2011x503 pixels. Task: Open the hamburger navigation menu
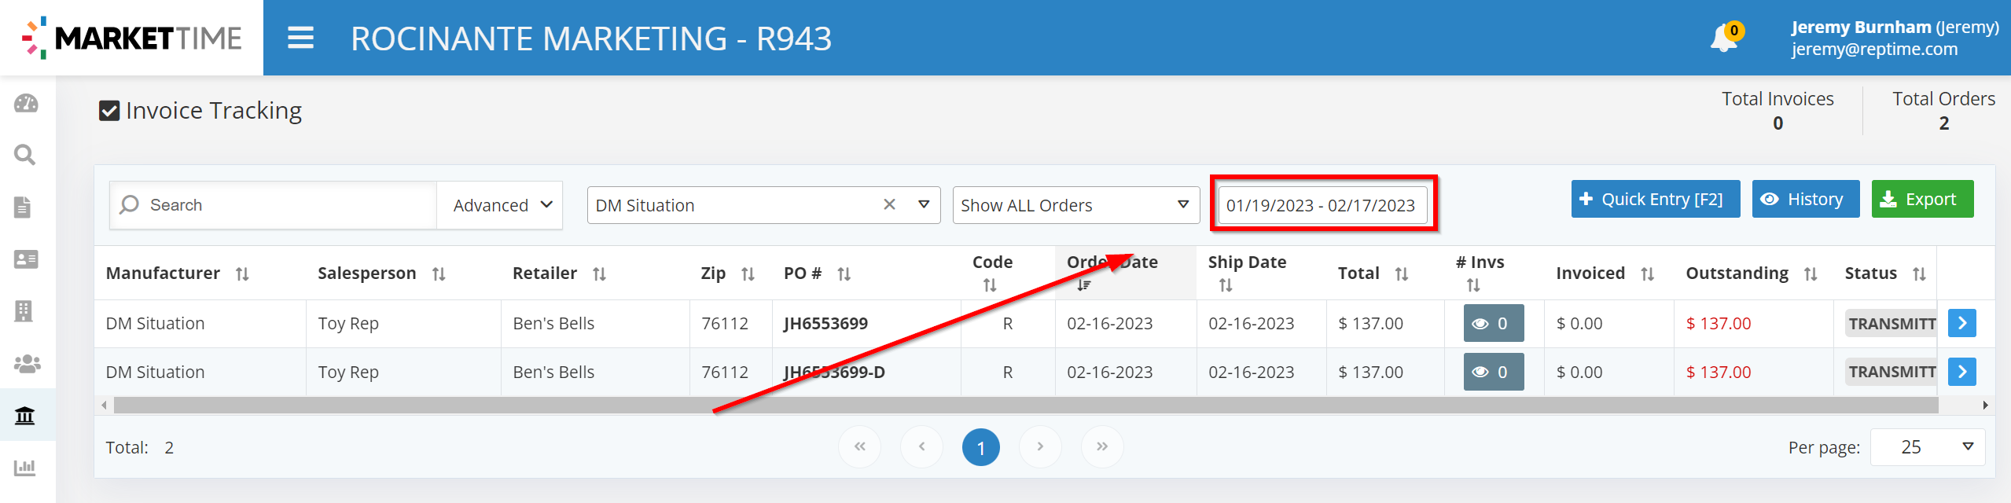tap(300, 38)
